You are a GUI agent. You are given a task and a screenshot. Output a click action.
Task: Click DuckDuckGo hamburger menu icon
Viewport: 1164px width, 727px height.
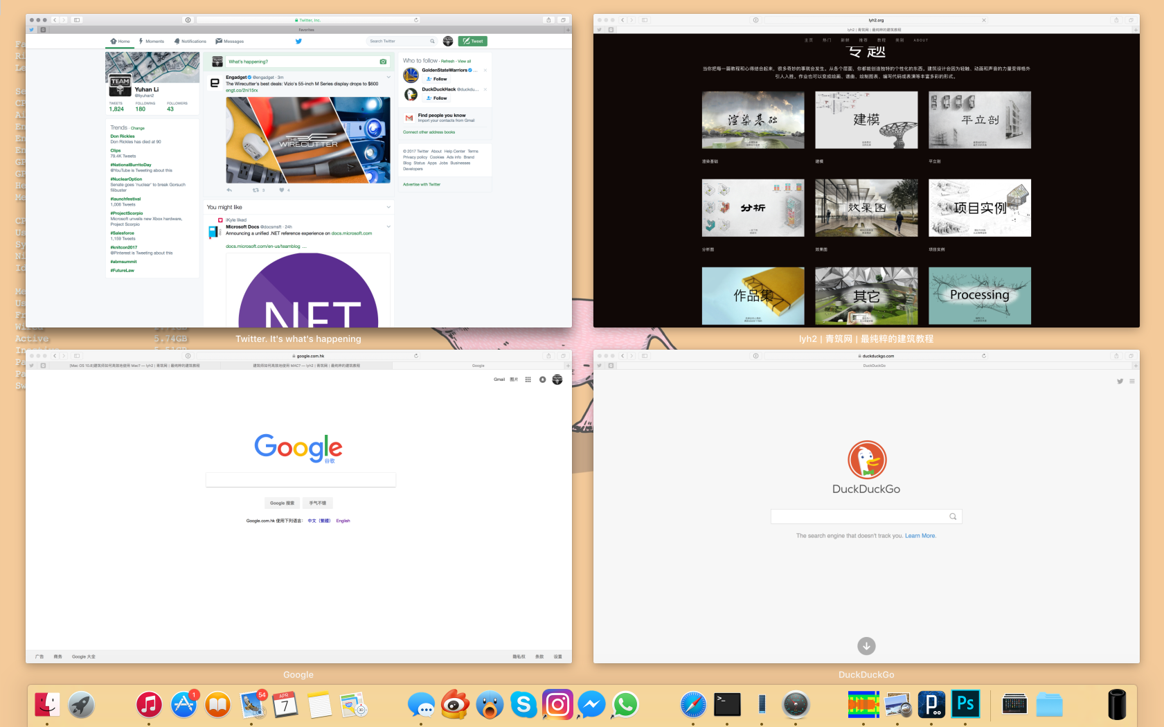(1132, 382)
